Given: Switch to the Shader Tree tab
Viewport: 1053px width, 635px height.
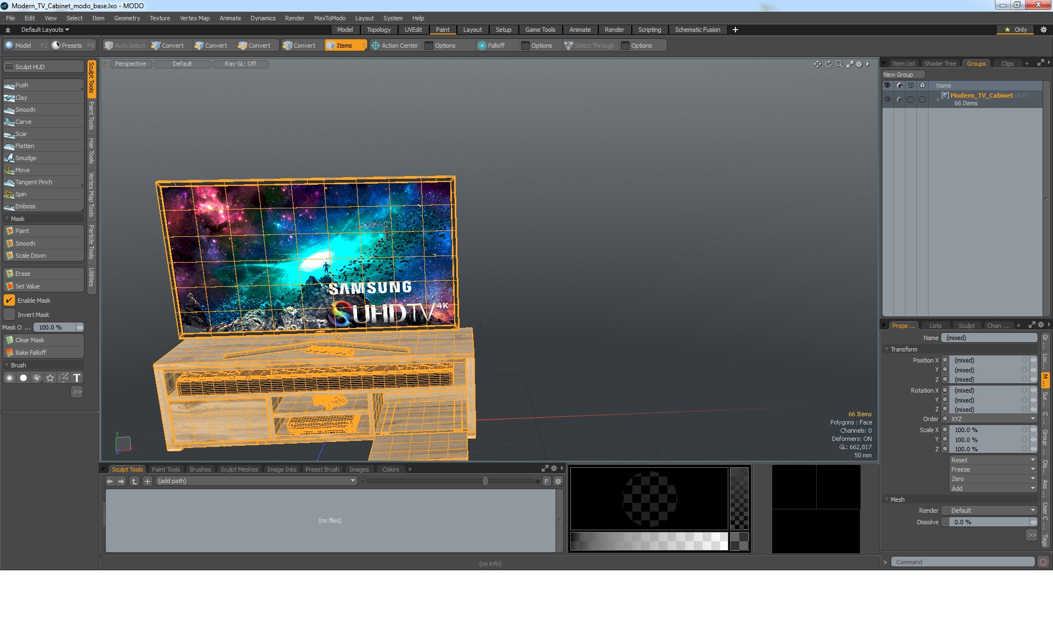Looking at the screenshot, I should 939,64.
